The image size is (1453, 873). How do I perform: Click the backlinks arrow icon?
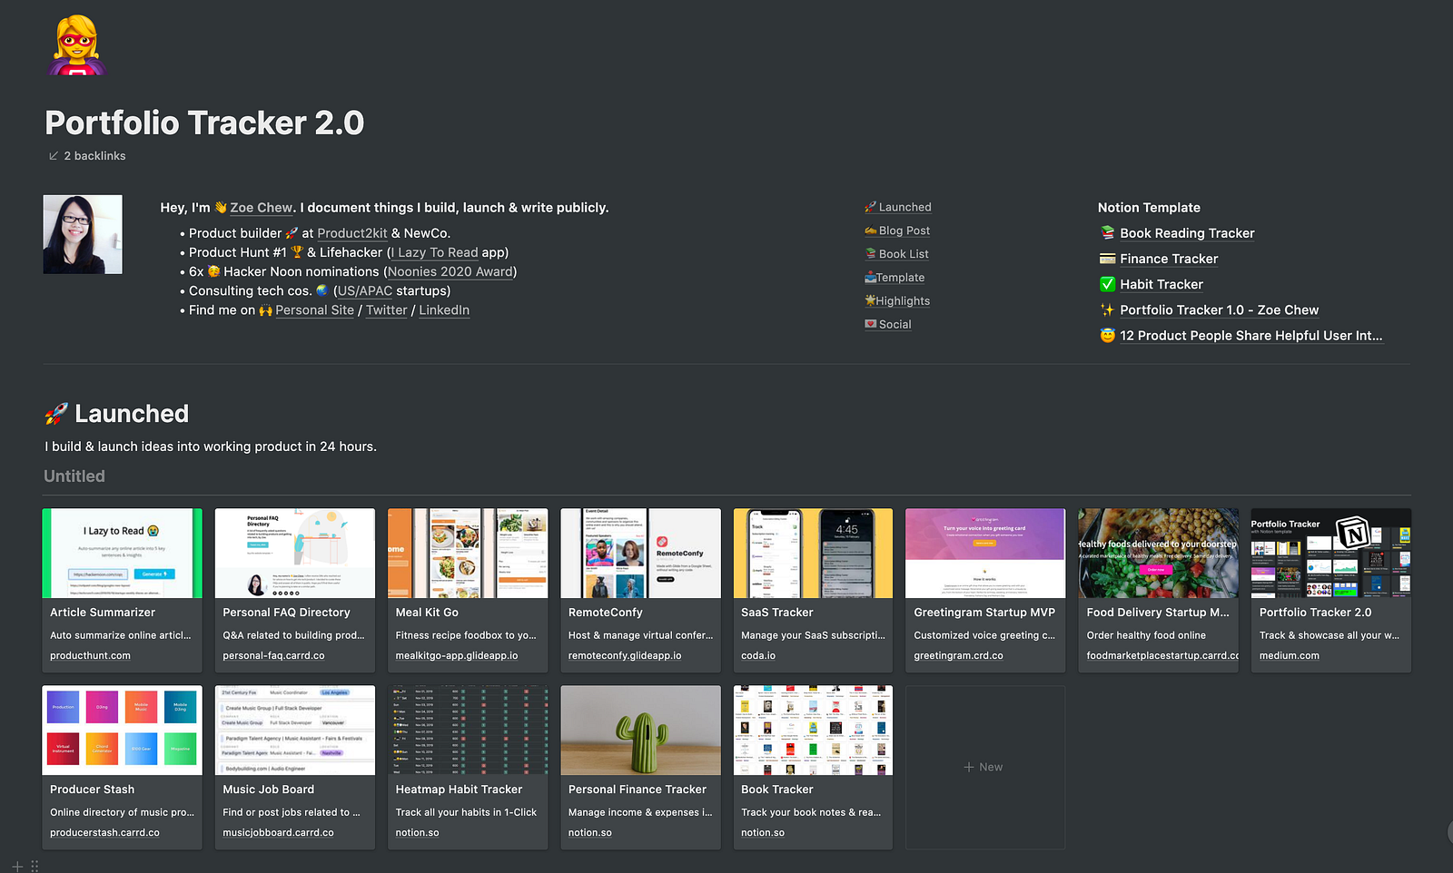(54, 156)
